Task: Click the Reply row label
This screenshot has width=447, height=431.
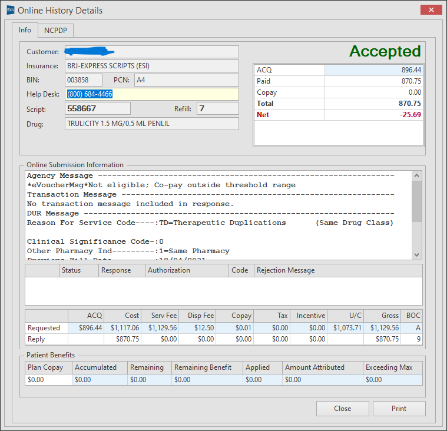Action: (x=47, y=339)
